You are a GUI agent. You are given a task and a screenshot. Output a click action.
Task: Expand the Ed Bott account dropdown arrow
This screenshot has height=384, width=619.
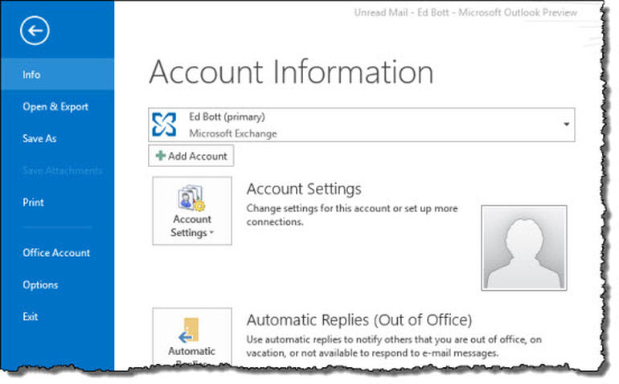566,125
